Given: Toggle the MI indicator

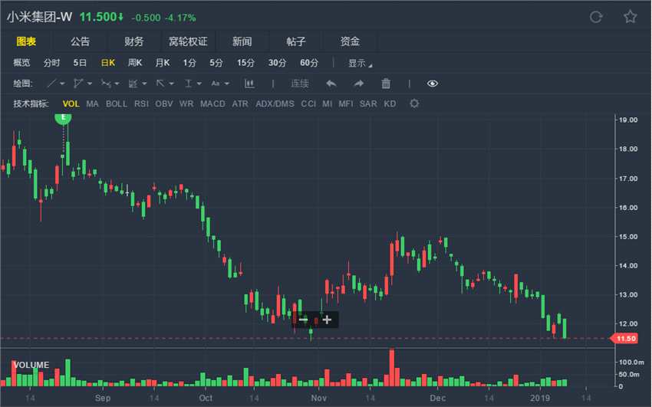Looking at the screenshot, I should coord(328,103).
